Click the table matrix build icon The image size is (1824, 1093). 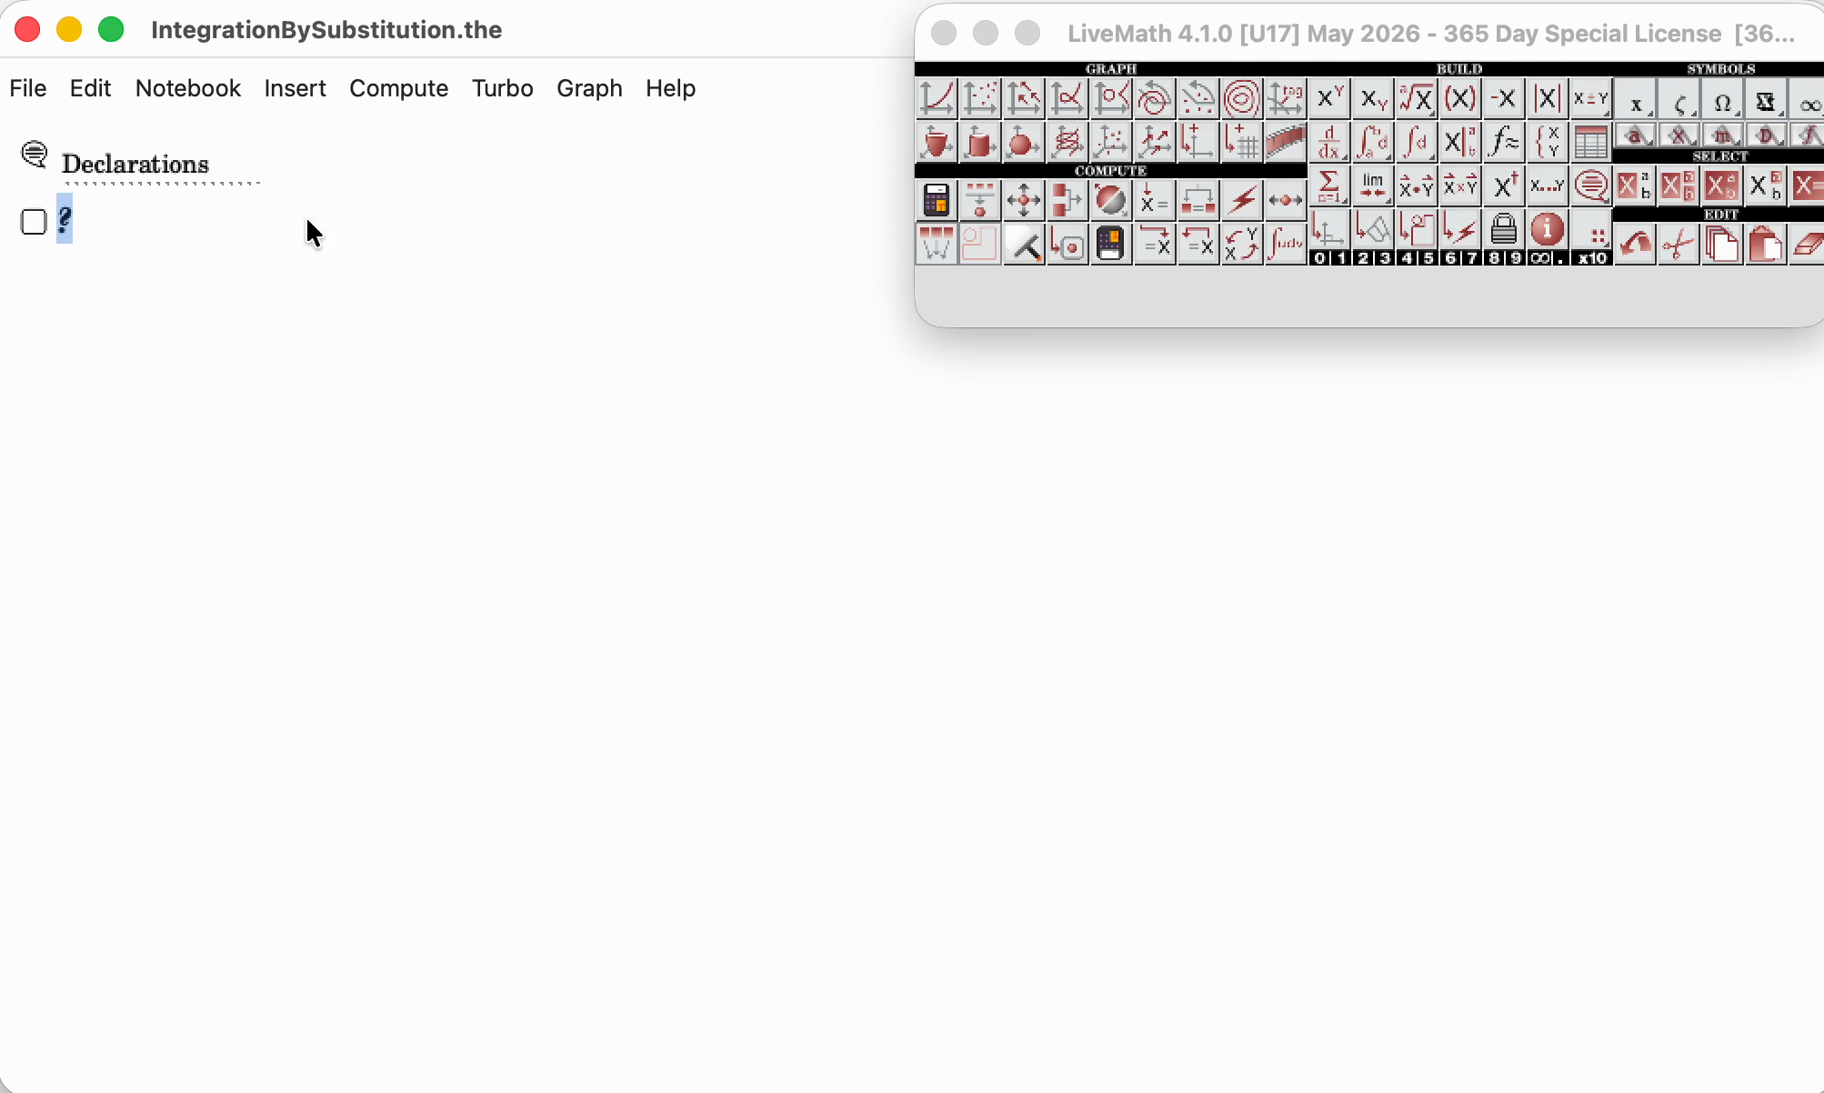click(1591, 142)
